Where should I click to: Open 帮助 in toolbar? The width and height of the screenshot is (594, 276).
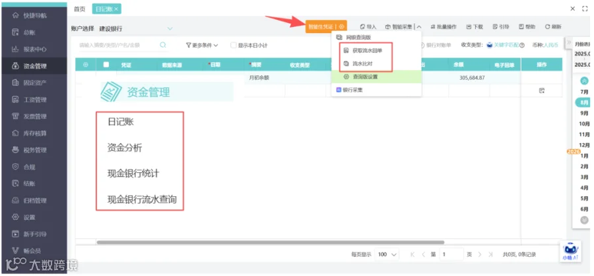tap(527, 26)
